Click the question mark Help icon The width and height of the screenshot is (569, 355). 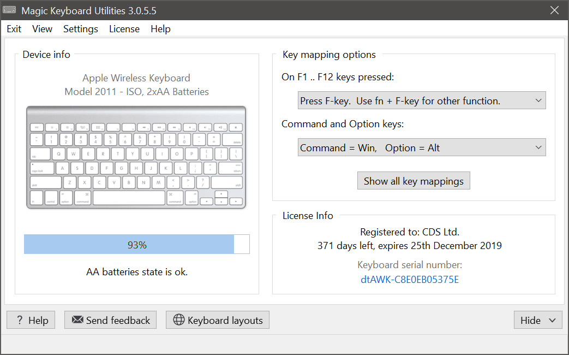click(x=20, y=319)
